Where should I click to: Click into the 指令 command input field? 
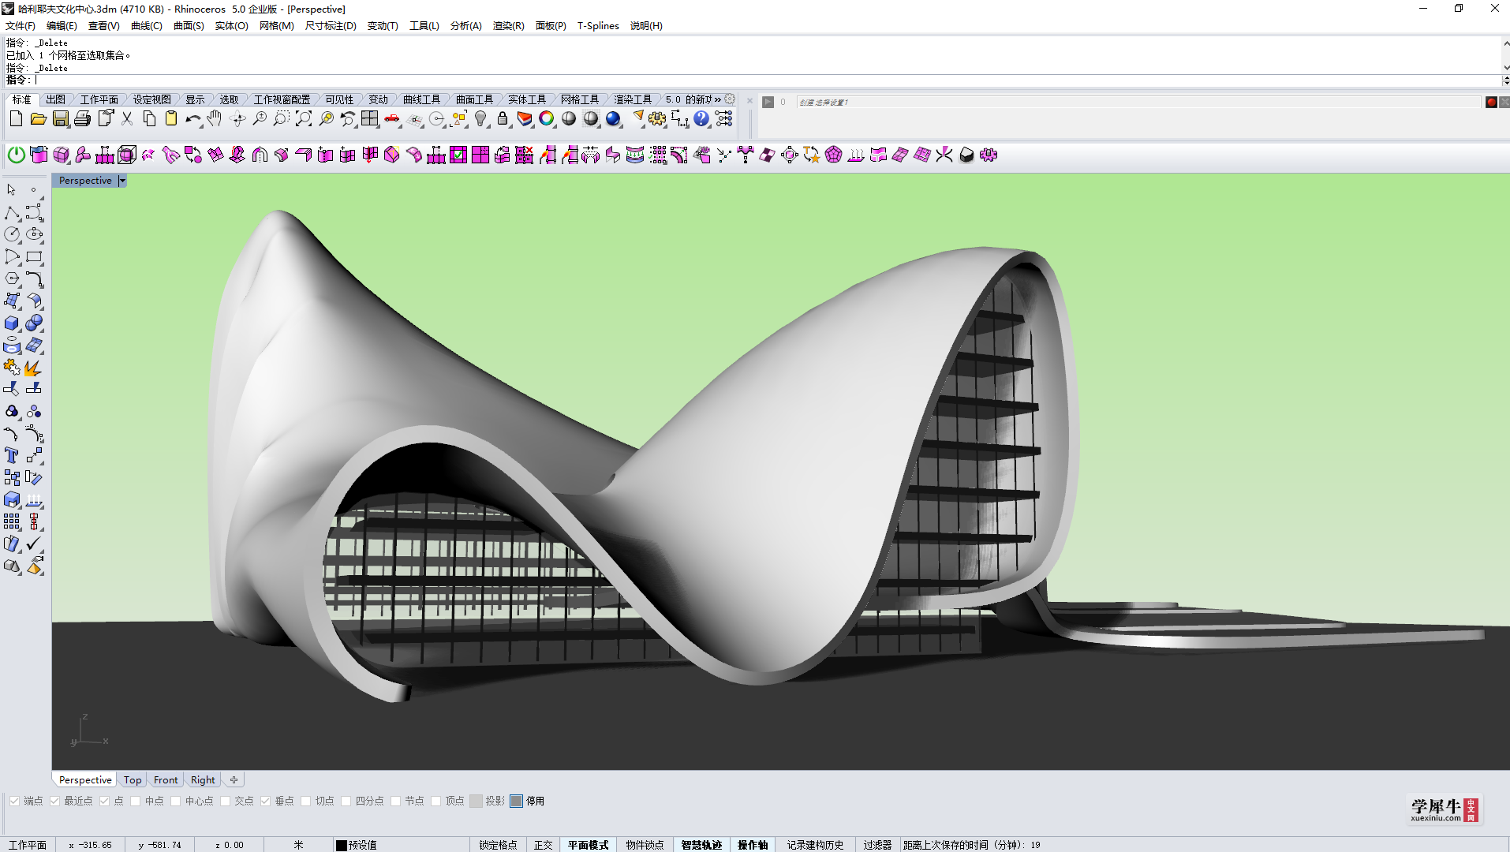click(765, 80)
